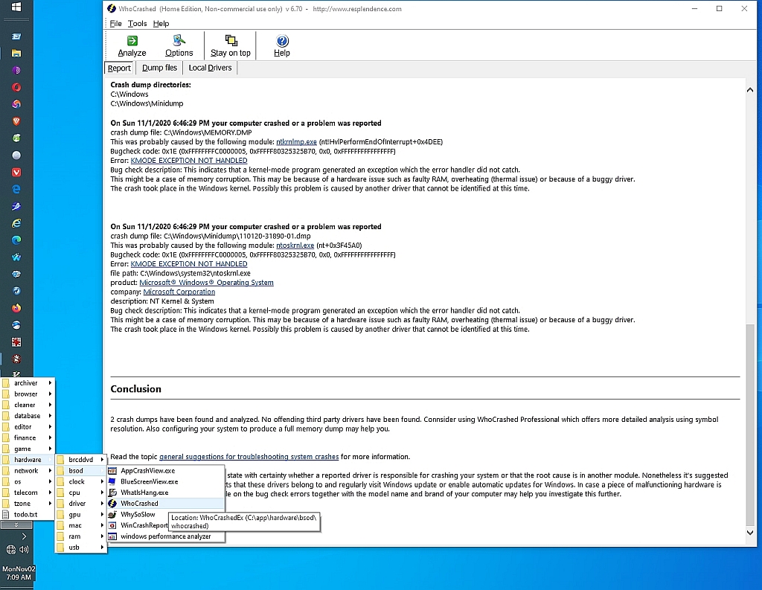
Task: Open the File menu
Action: [115, 23]
